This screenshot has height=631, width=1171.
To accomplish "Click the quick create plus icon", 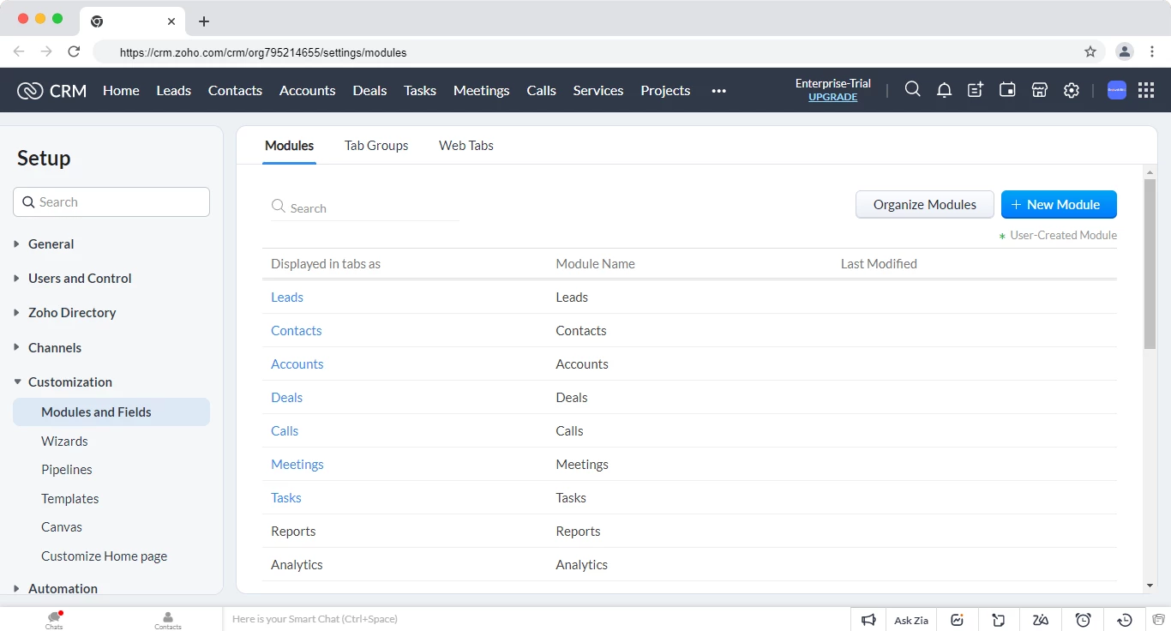I will pos(976,90).
